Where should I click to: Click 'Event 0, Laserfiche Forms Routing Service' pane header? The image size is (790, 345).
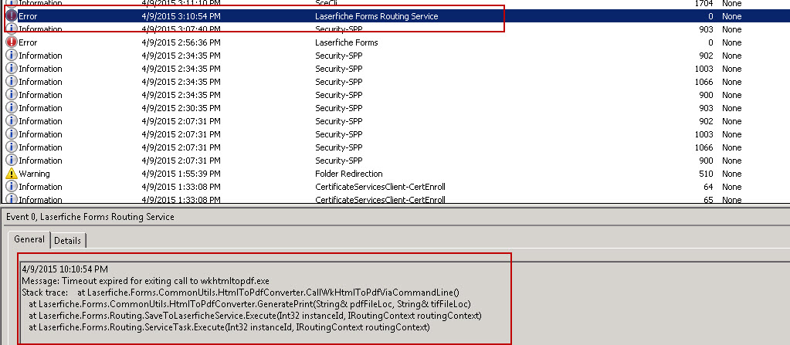[90, 217]
